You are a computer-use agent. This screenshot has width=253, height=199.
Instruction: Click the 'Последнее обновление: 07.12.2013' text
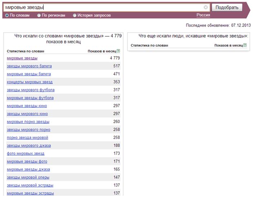[218, 25]
